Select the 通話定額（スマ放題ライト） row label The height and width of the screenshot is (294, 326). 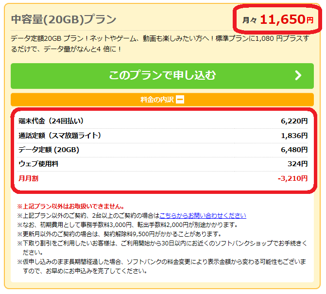point(60,136)
